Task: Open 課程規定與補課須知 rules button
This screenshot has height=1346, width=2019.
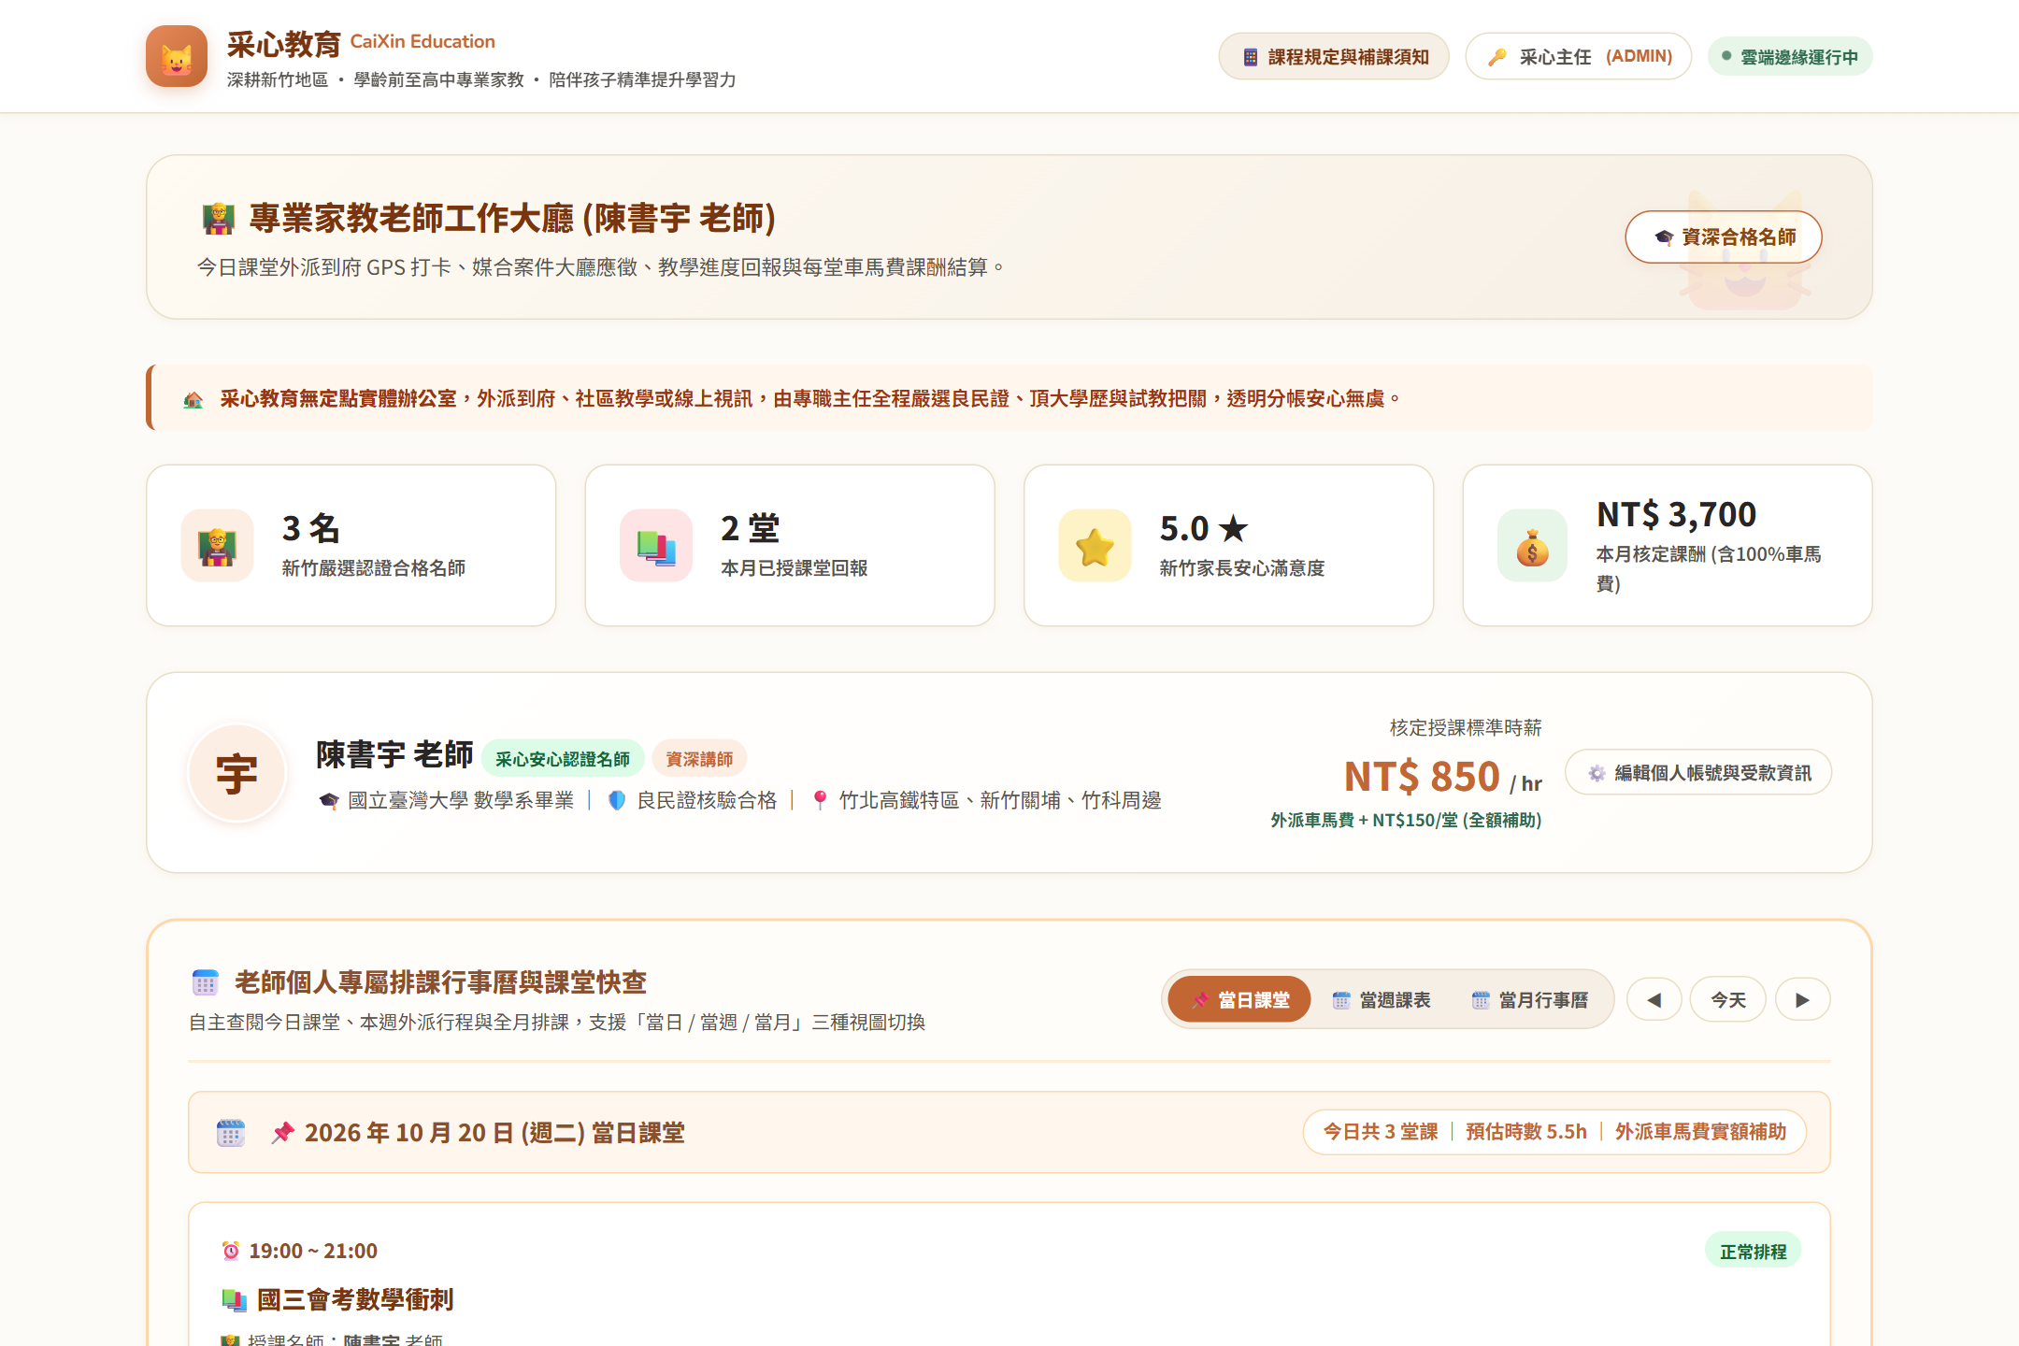Action: click(1334, 57)
